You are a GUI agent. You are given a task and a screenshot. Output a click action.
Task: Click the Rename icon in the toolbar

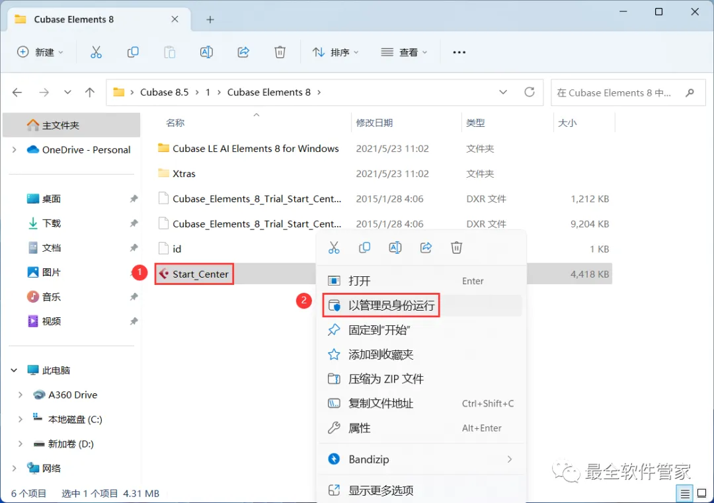[x=206, y=52]
